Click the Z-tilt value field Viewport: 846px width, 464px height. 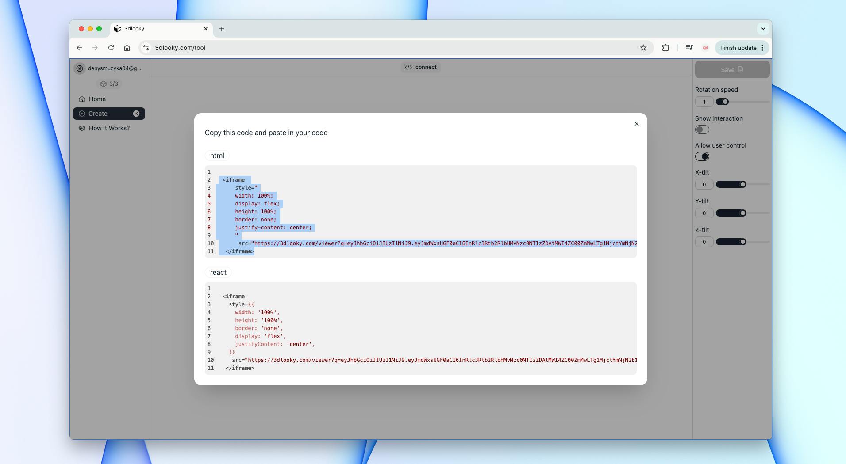point(704,242)
